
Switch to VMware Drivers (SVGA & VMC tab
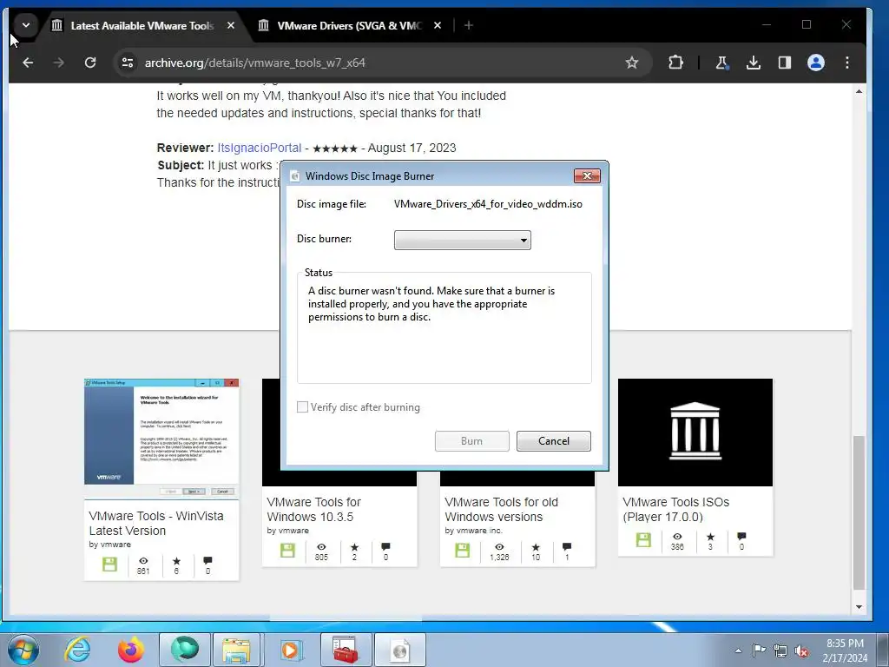tap(349, 25)
